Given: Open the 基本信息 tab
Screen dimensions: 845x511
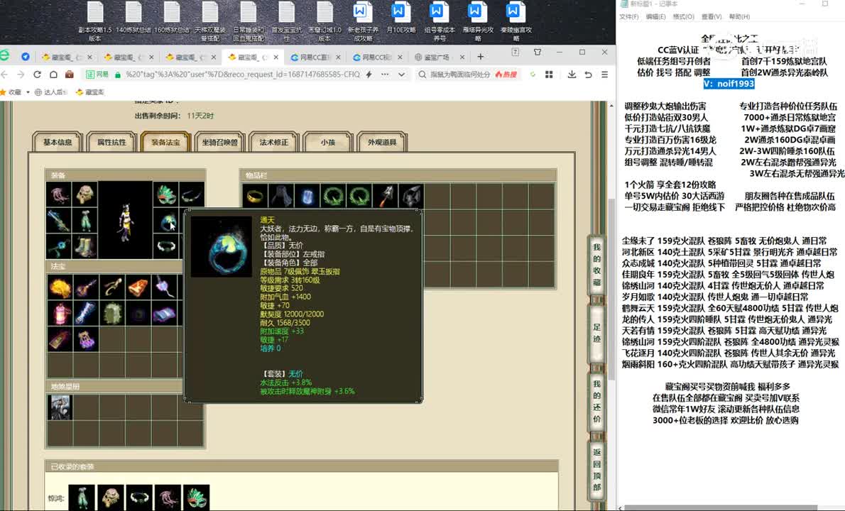Looking at the screenshot, I should coord(57,142).
